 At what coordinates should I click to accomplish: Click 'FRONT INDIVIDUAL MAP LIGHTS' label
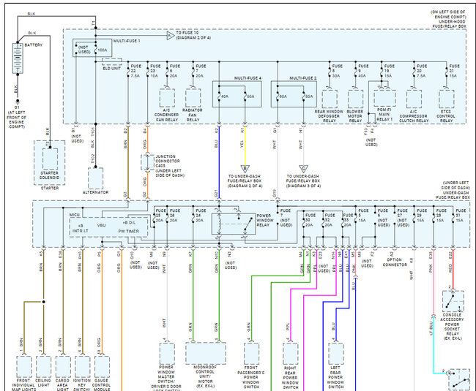click(23, 384)
